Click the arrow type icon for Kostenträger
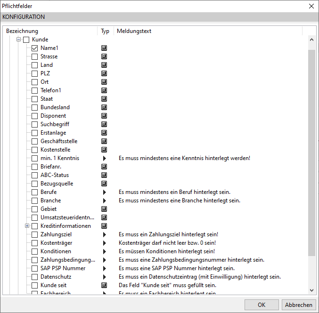319x313 pixels. click(104, 243)
